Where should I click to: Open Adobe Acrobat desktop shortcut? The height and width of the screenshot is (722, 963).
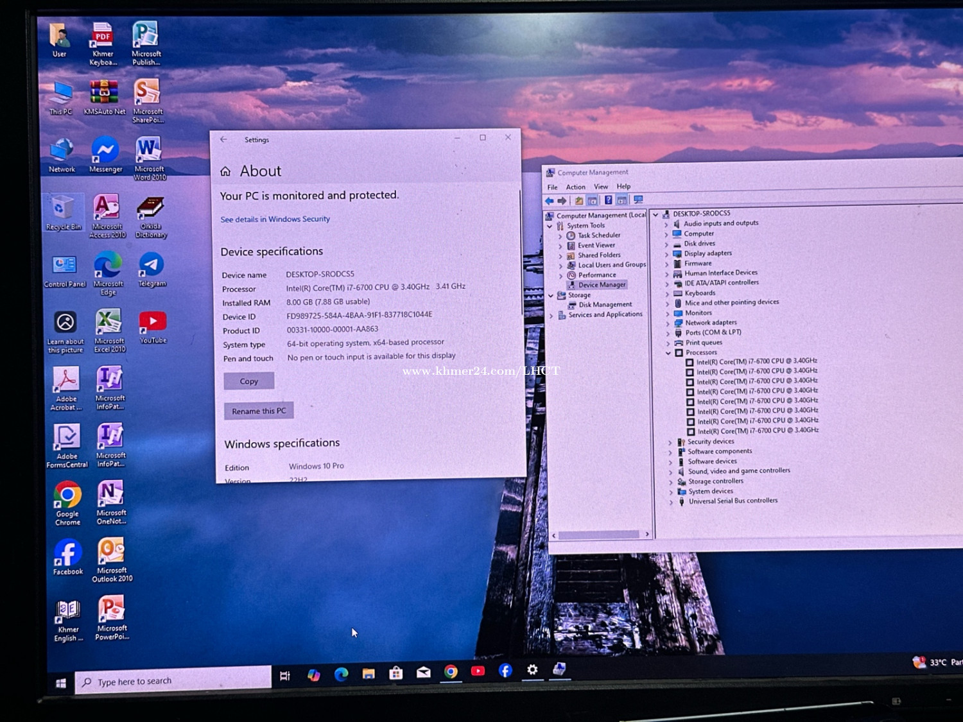[66, 388]
